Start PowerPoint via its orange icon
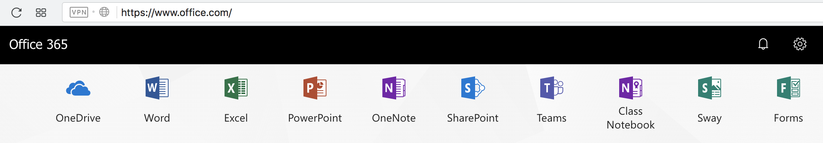 click(315, 88)
